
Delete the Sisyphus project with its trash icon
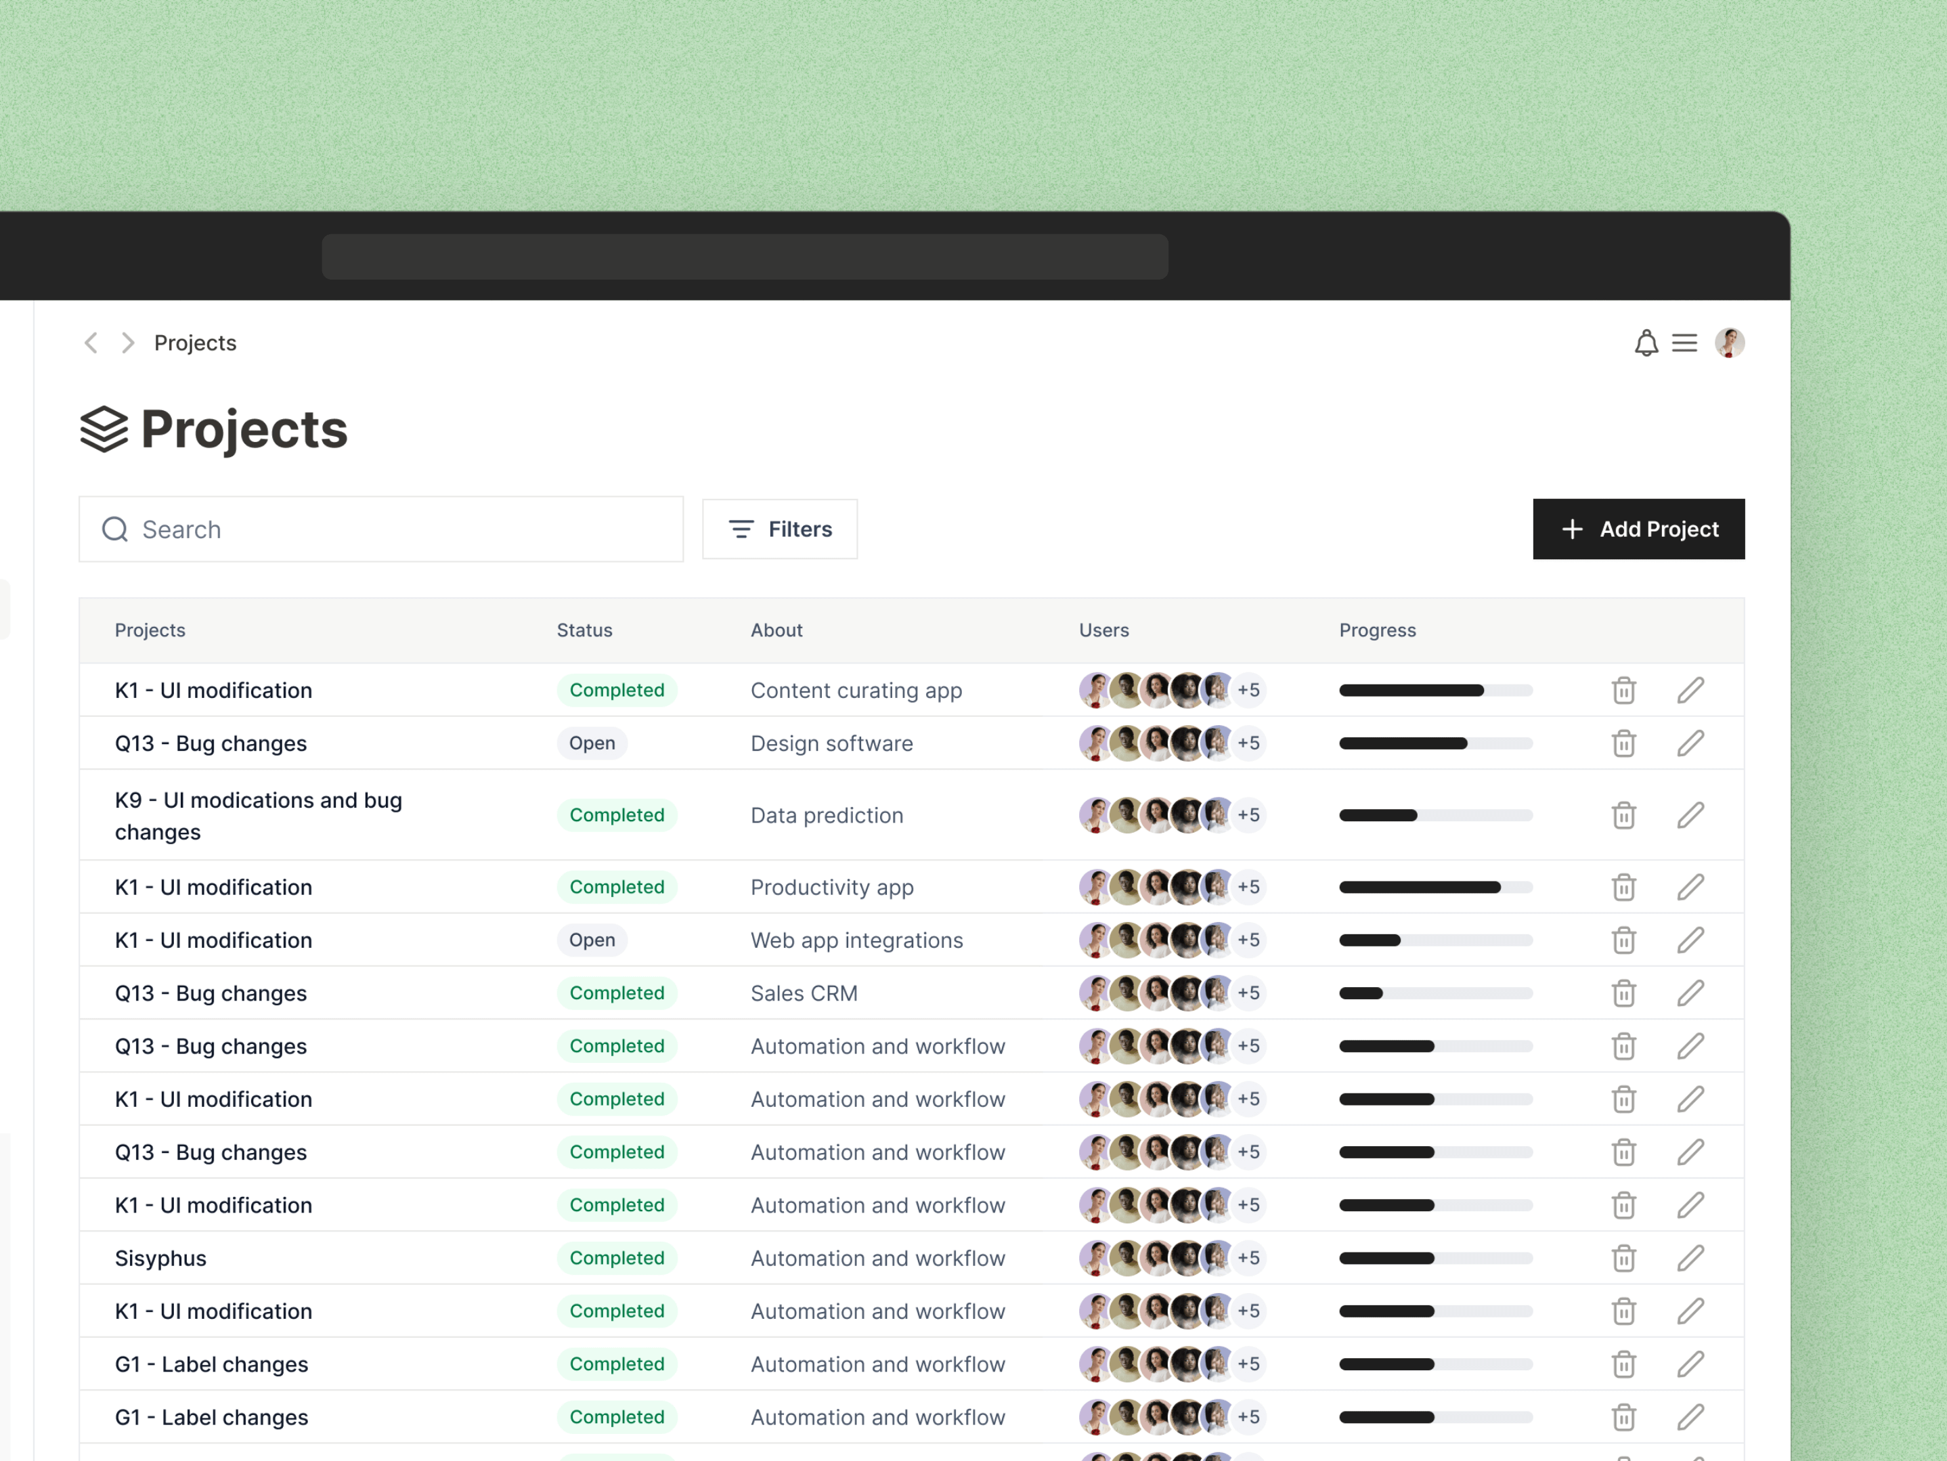[1623, 1258]
